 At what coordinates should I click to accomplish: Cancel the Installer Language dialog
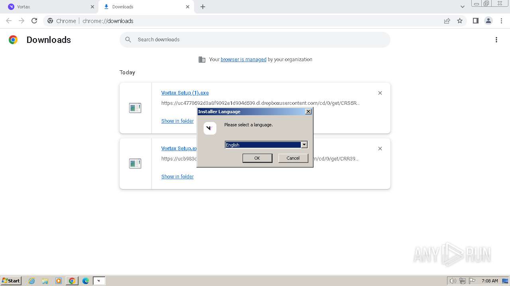(293, 158)
